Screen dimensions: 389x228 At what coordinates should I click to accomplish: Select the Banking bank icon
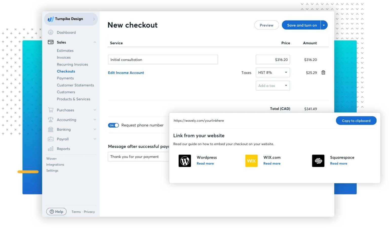click(50, 129)
